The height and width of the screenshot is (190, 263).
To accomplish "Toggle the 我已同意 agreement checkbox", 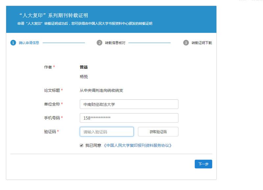I will click(x=81, y=145).
